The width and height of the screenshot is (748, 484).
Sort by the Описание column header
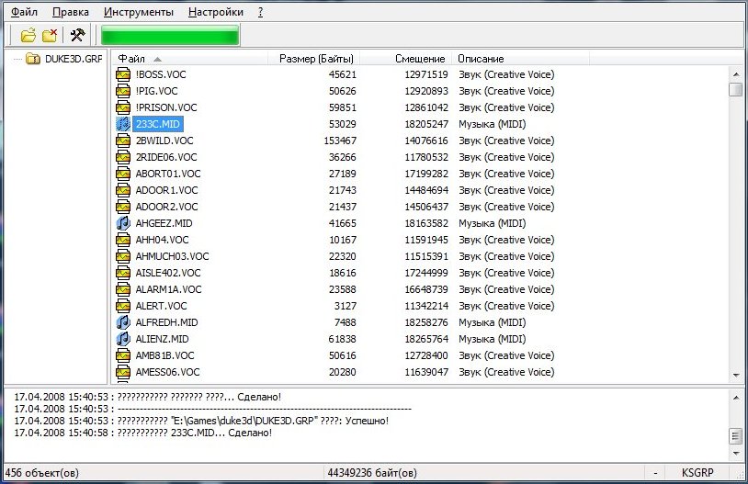pyautogui.click(x=520, y=59)
